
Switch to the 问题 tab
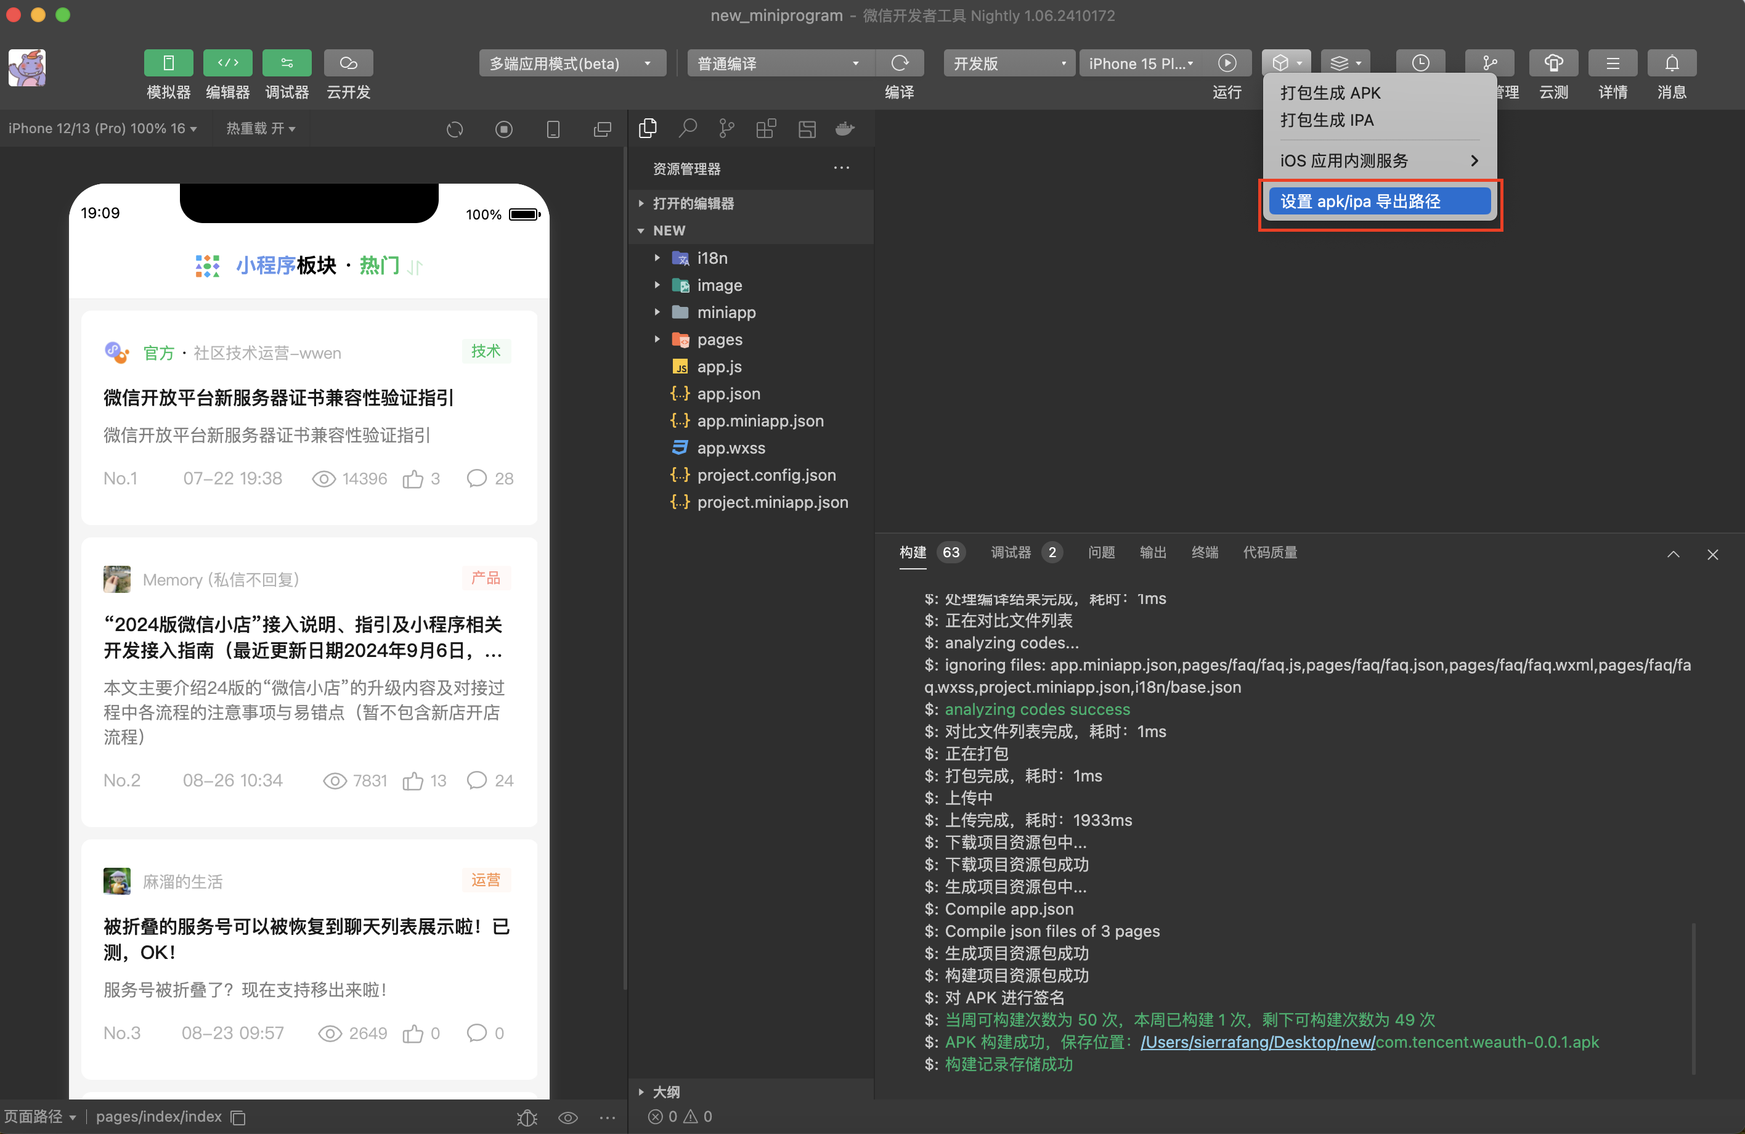[x=1101, y=552]
